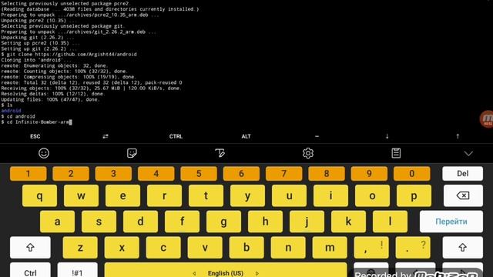Image resolution: width=493 pixels, height=277 pixels.
Task: Tap the period question mark key
Action: 413,248
